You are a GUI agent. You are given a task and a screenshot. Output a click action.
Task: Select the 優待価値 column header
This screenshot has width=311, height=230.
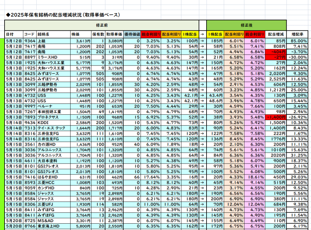click(x=132, y=34)
